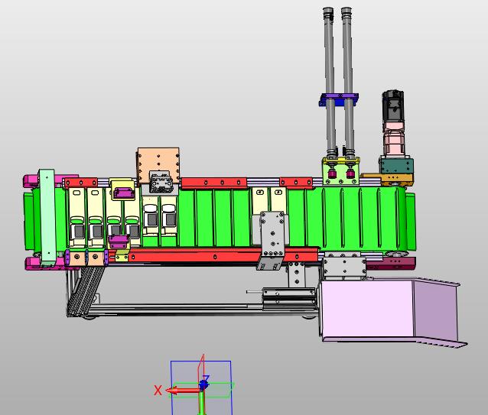The height and width of the screenshot is (415, 488).
Task: Select the lower purple handle near the red rail
Action: pyautogui.click(x=119, y=242)
